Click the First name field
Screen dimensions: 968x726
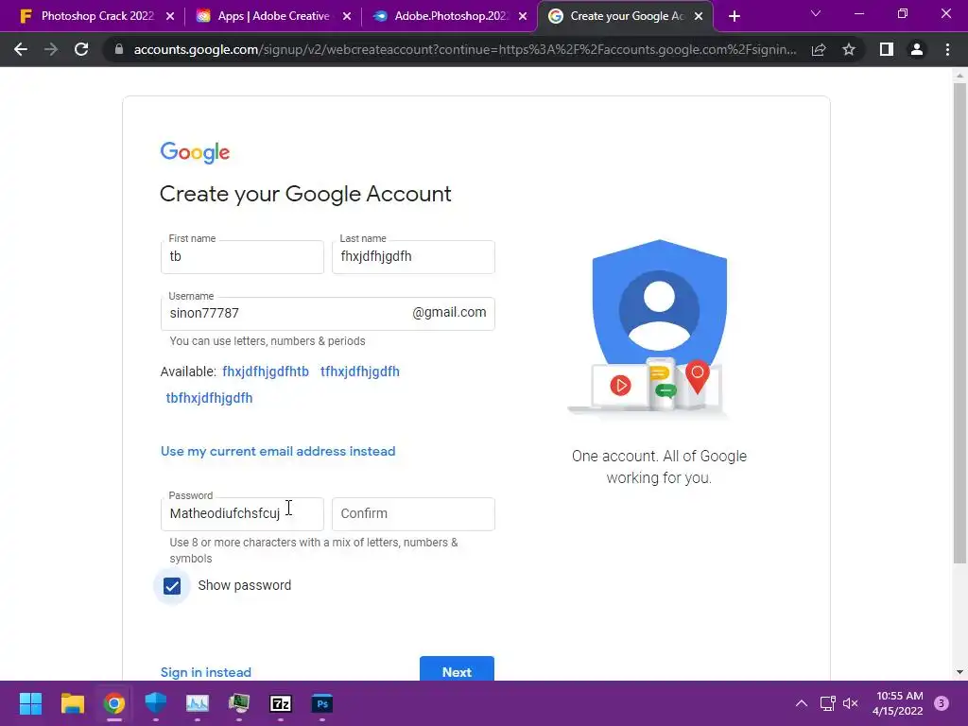point(242,257)
